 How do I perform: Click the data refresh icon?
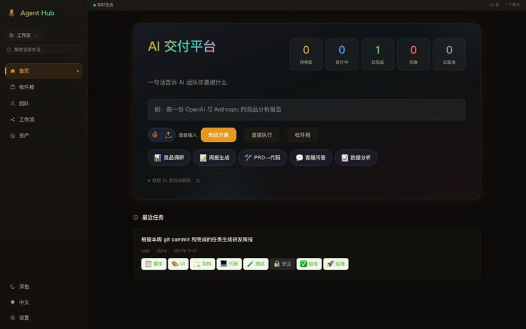[x=198, y=180]
